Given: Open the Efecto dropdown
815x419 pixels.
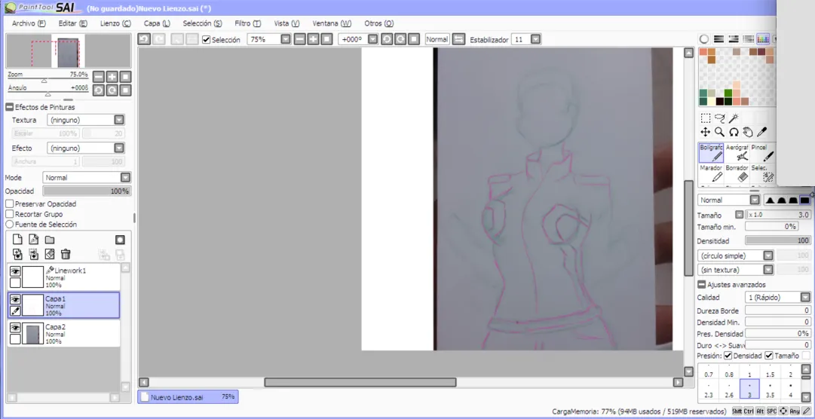Looking at the screenshot, I should tap(119, 148).
